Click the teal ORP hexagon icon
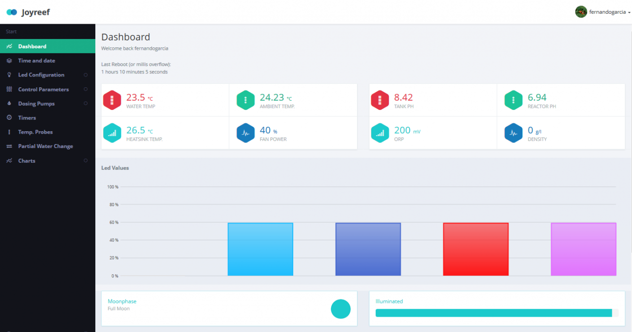The height and width of the screenshot is (332, 632). [x=380, y=133]
